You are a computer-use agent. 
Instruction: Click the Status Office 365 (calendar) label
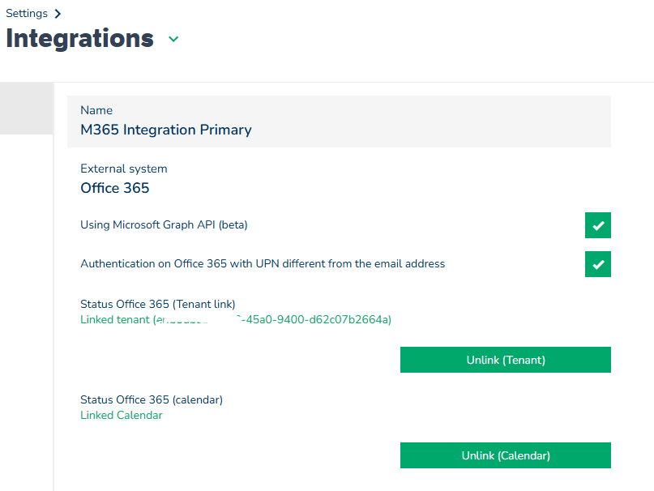click(x=151, y=399)
